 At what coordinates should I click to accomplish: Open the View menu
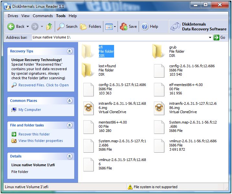(25, 16)
